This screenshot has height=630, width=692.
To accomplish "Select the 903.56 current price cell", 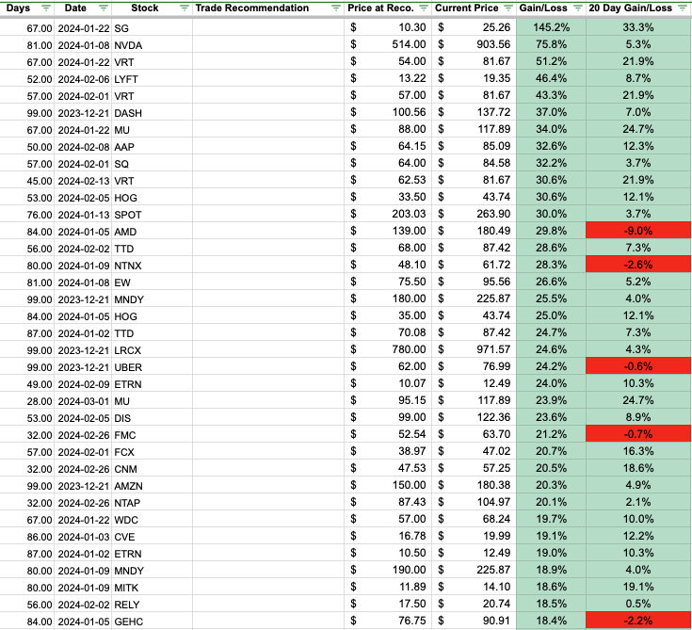I will click(x=474, y=44).
